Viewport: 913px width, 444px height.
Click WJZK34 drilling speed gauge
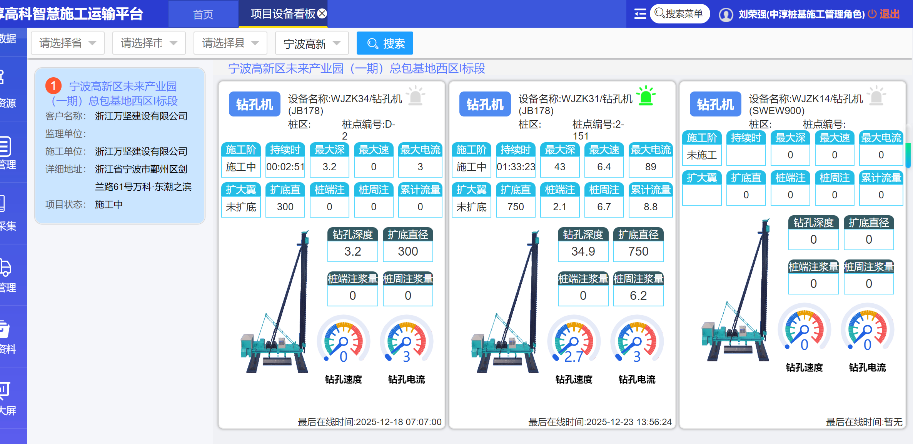pyautogui.click(x=343, y=341)
